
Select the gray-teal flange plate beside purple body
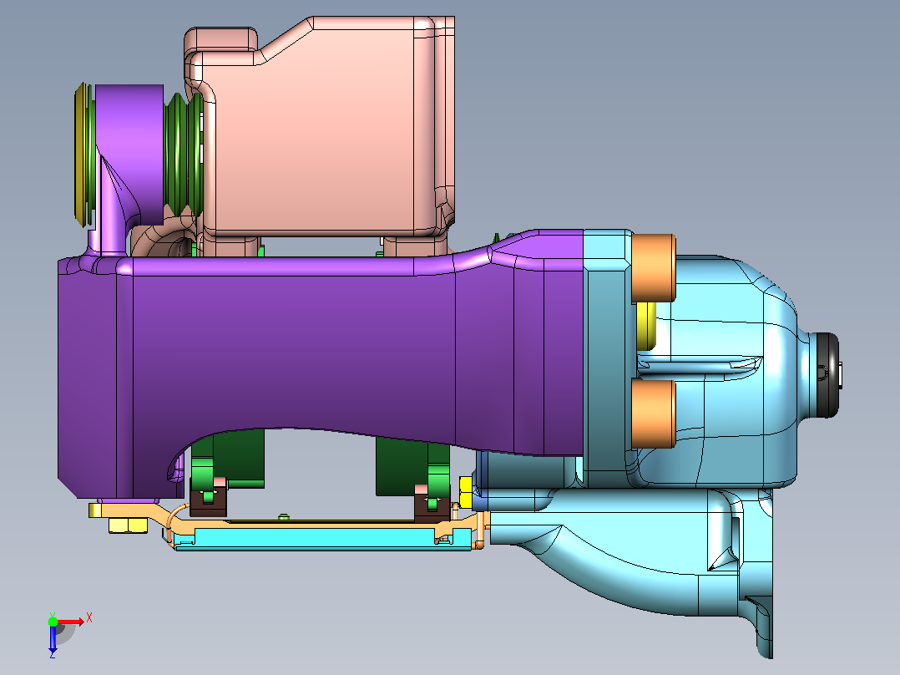pyautogui.click(x=607, y=359)
